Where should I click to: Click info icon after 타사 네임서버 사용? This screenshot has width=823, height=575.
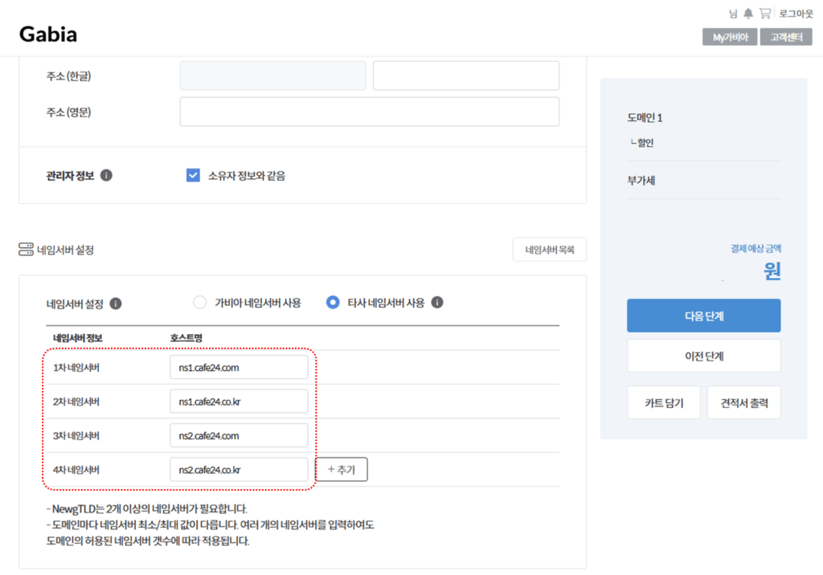tap(437, 303)
